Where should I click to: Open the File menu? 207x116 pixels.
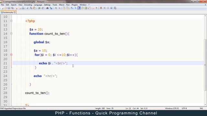point(2,5)
